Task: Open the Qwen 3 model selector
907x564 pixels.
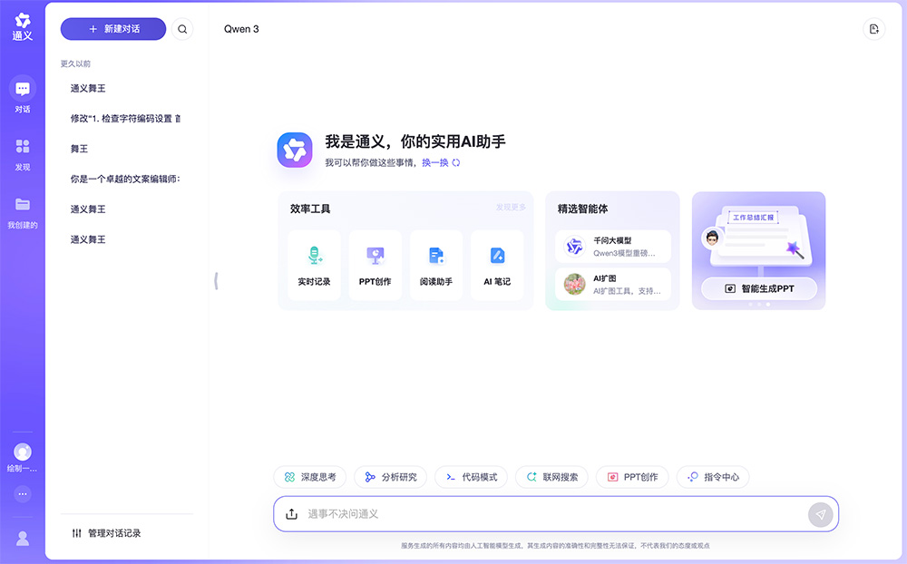Action: (x=242, y=29)
